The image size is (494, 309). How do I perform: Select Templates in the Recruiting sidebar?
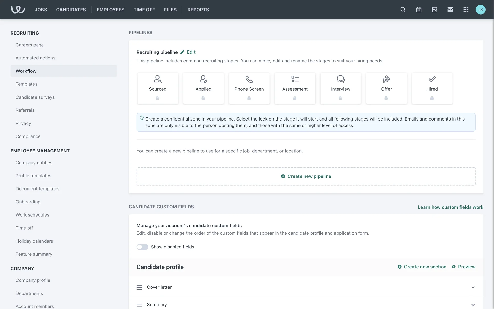pyautogui.click(x=27, y=84)
